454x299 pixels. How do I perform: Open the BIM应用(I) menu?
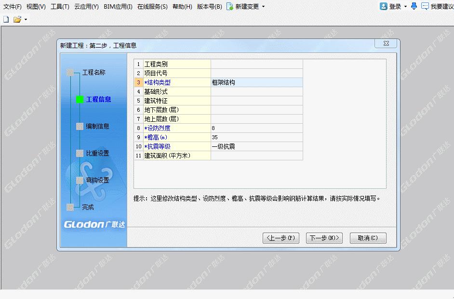pyautogui.click(x=118, y=6)
